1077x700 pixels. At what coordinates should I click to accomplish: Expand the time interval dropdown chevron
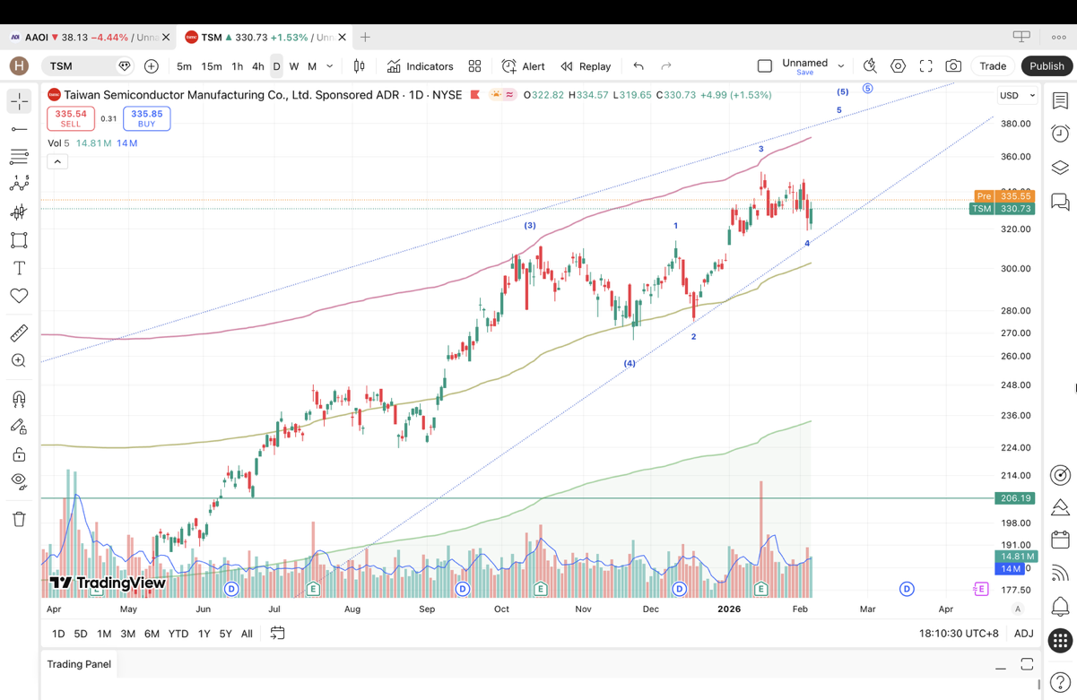point(330,66)
